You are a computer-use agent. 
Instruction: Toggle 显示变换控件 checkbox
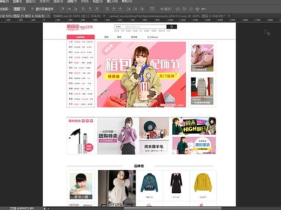click(x=32, y=9)
